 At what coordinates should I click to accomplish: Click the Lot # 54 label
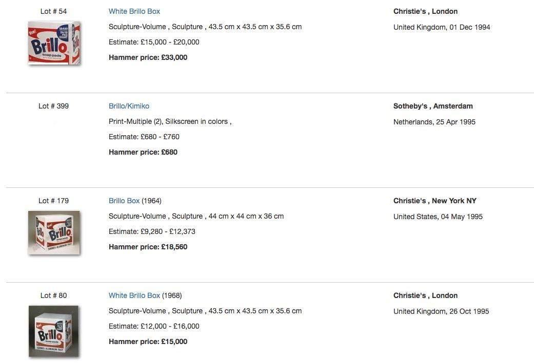[x=53, y=11]
